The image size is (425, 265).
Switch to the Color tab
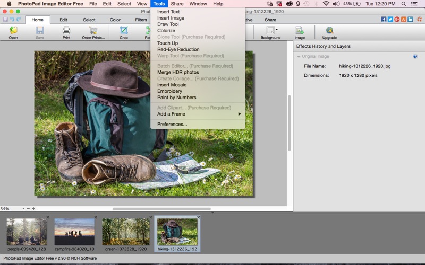[x=115, y=20]
